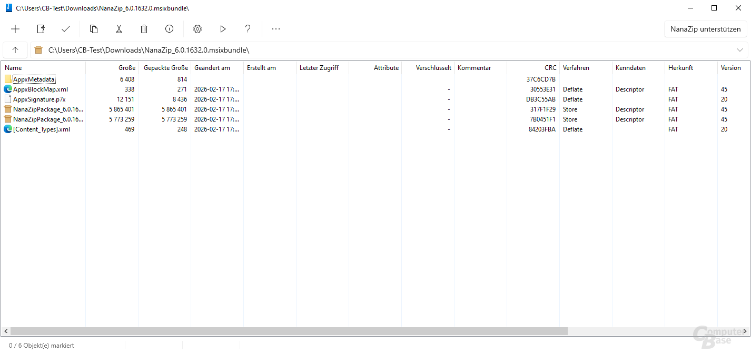Image resolution: width=751 pixels, height=354 pixels.
Task: Sort by the Name column header
Action: click(x=14, y=68)
